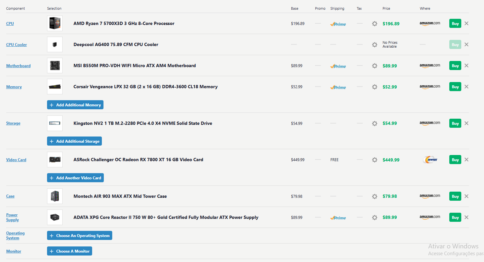Open settings gear for Video Card row
Screen dimensions: 484x262
[375, 160]
